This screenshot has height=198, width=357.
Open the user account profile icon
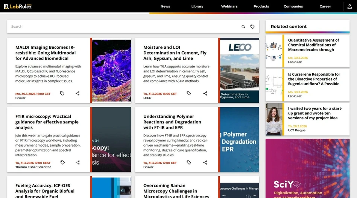click(x=349, y=6)
